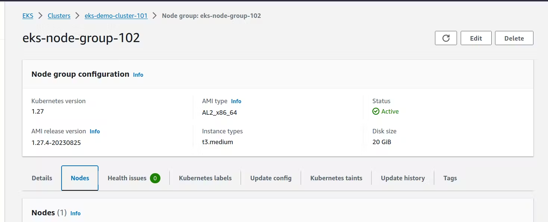Click the refresh icon button
The width and height of the screenshot is (548, 222).
[446, 38]
